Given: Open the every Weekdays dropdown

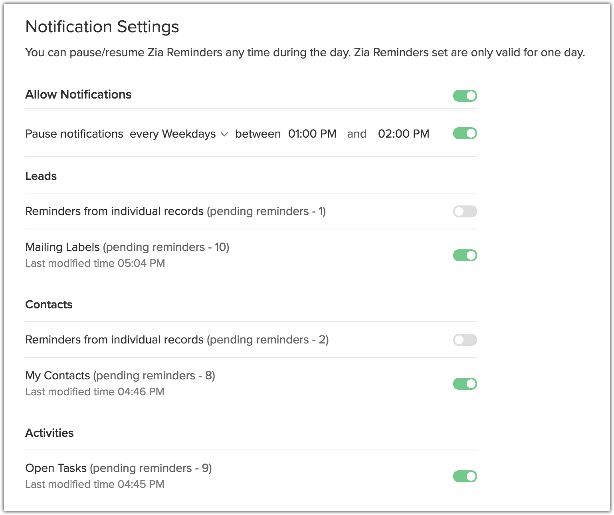Looking at the screenshot, I should click(179, 134).
